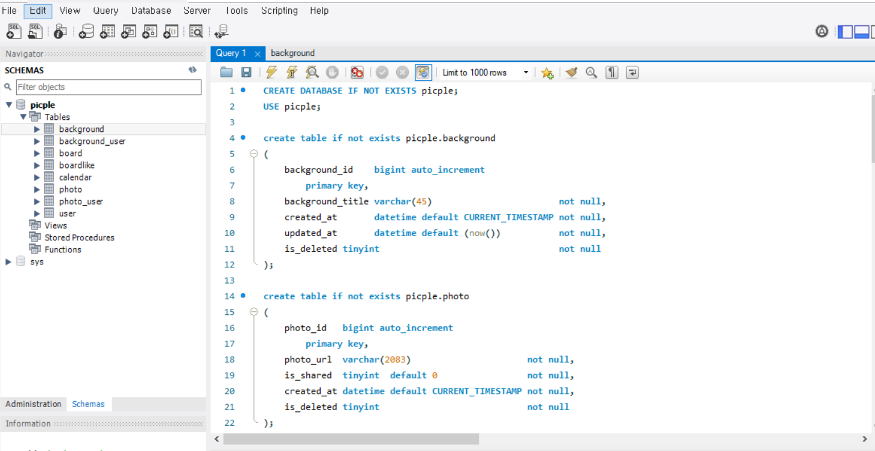Beautify the query with the broom icon
Viewport: 875px width, 451px height.
(571, 73)
